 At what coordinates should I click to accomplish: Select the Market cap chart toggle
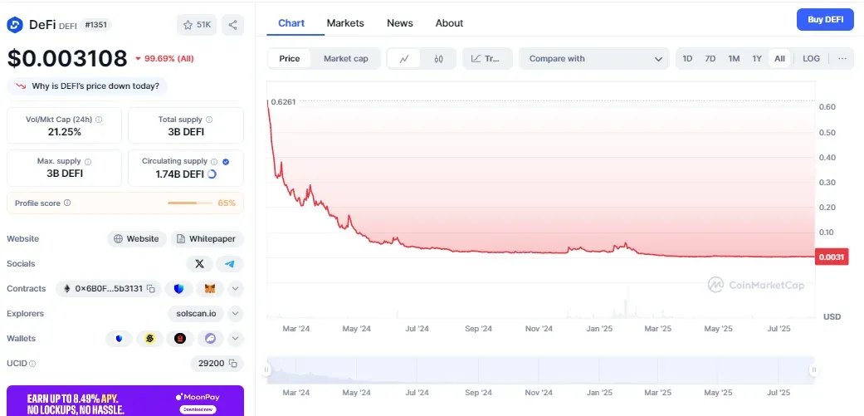point(345,59)
